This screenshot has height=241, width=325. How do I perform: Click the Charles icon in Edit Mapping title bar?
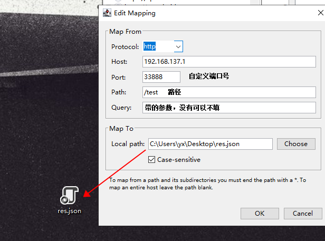pos(107,13)
